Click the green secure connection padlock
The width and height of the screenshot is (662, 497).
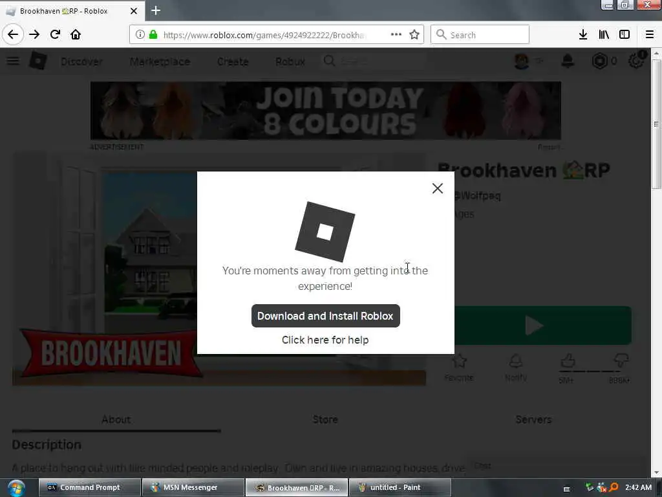pos(153,35)
